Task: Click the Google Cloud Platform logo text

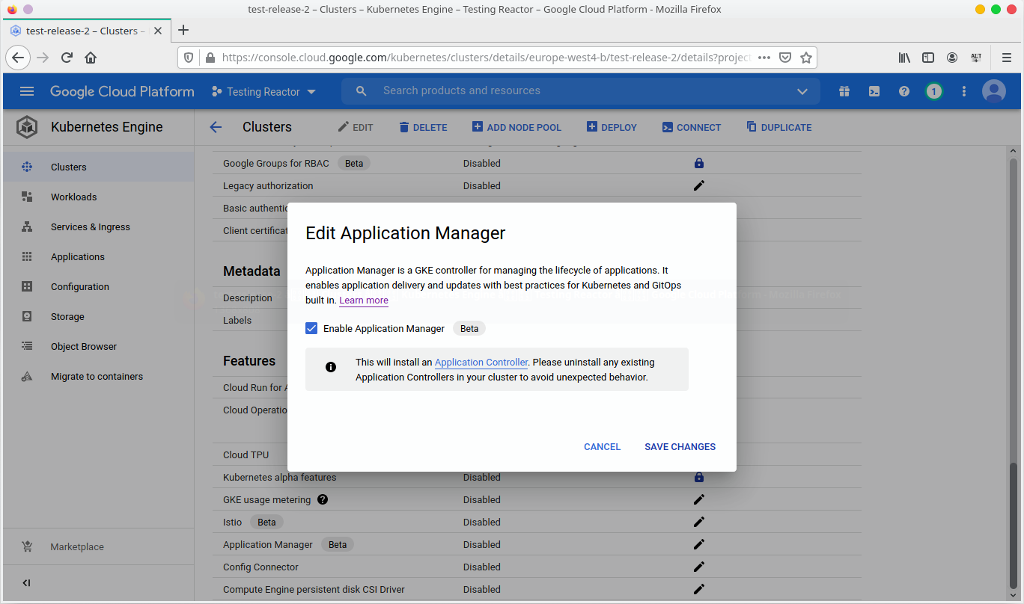Action: 122,91
